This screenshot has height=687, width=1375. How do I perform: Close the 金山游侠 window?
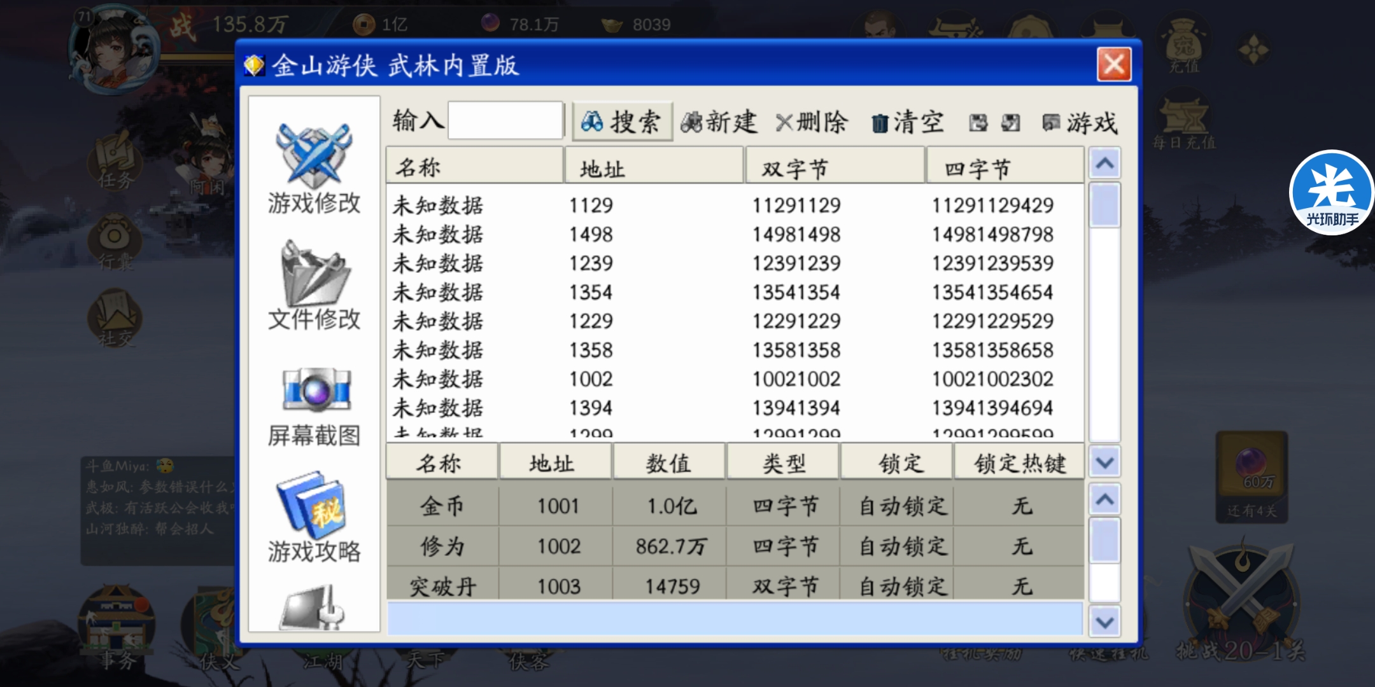pos(1114,64)
